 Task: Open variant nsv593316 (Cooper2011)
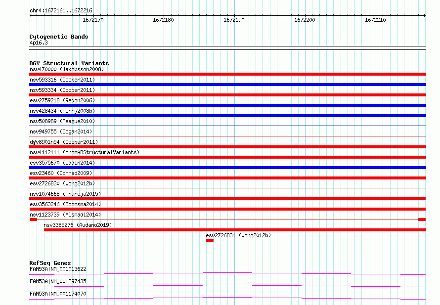click(x=62, y=80)
